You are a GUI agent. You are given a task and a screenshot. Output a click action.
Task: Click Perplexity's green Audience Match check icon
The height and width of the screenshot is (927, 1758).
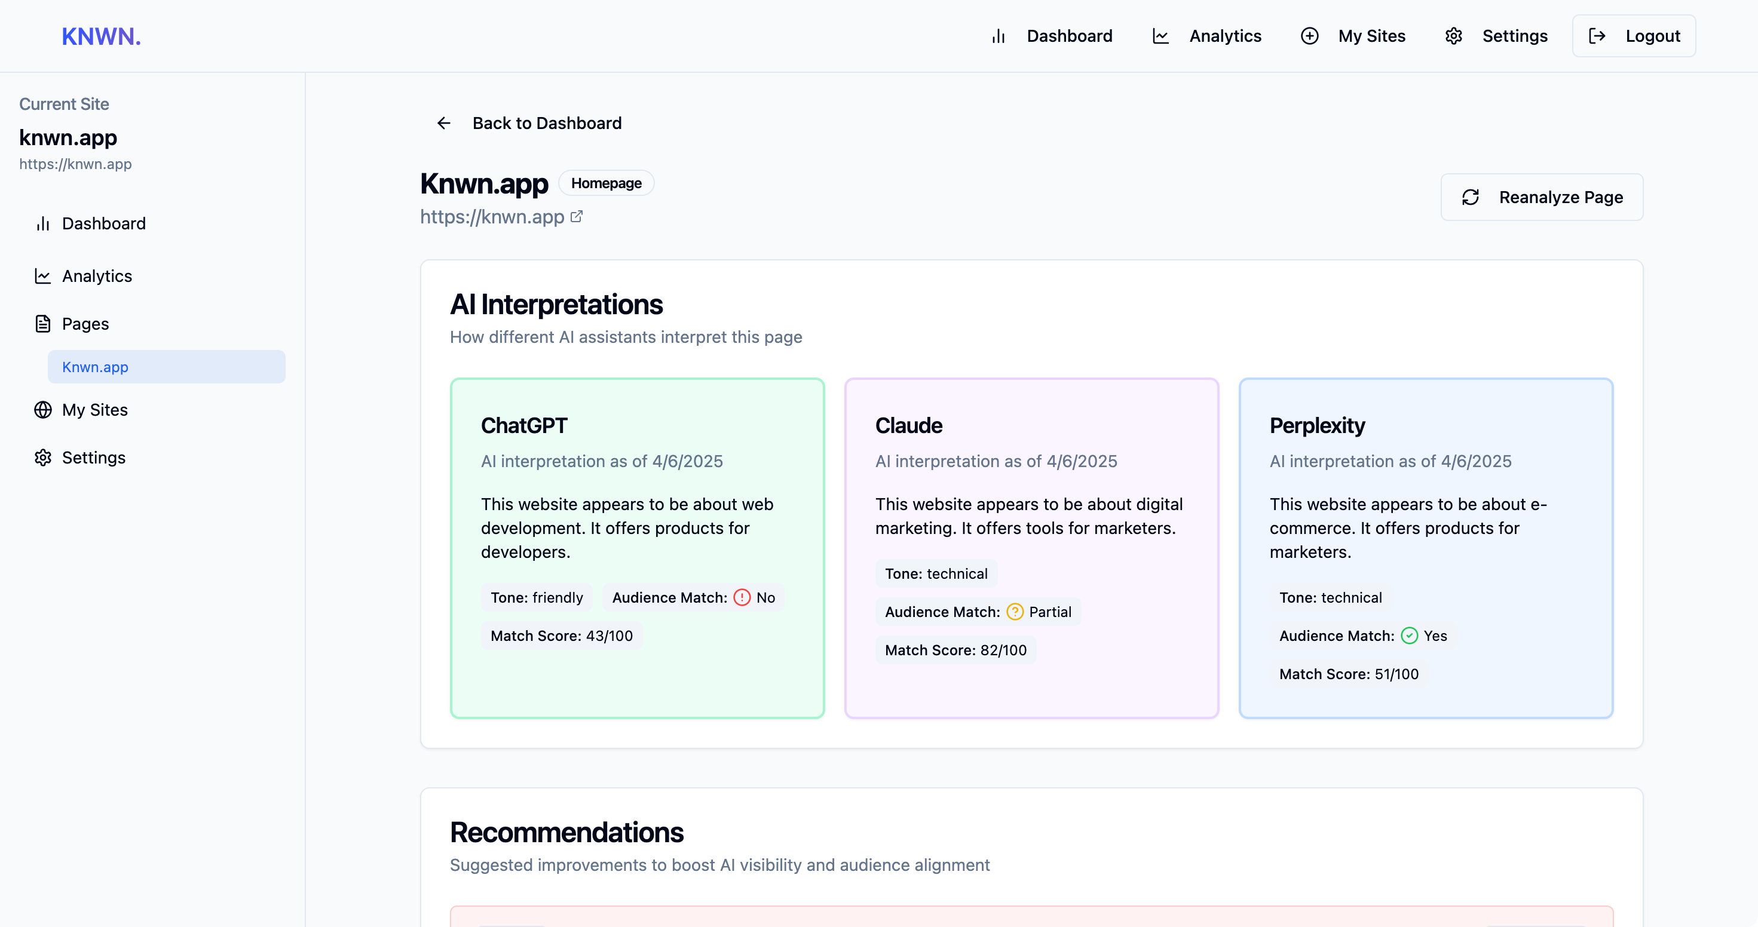pyautogui.click(x=1409, y=636)
